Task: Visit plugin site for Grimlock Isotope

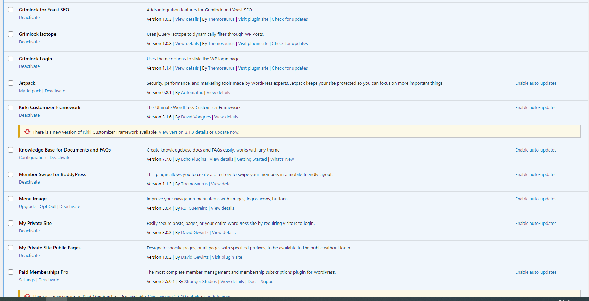Action: coord(253,44)
